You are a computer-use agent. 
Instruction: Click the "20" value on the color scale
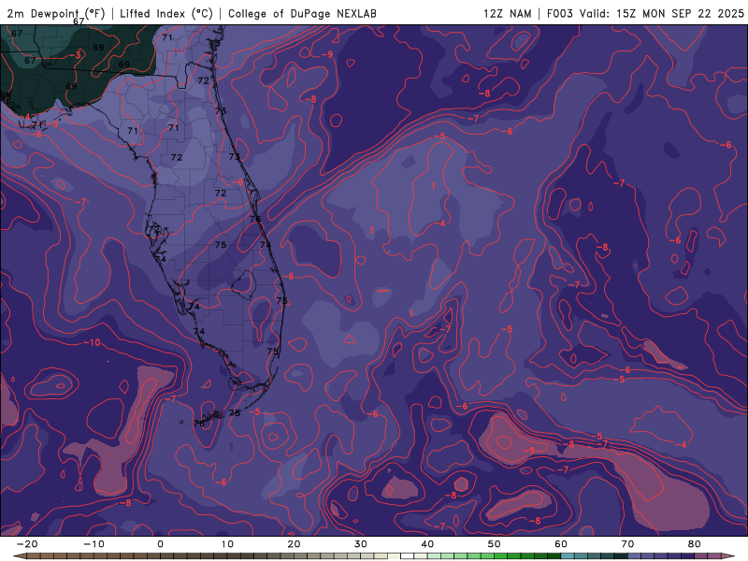click(294, 544)
